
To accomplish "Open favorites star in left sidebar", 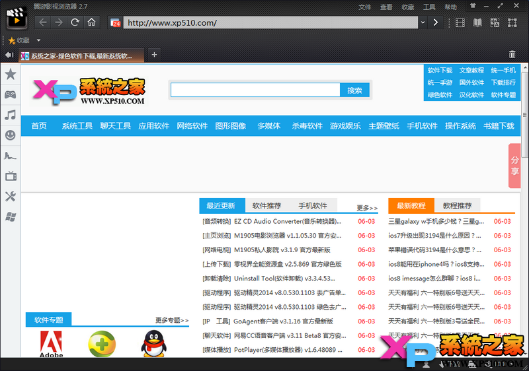I will coord(11,74).
